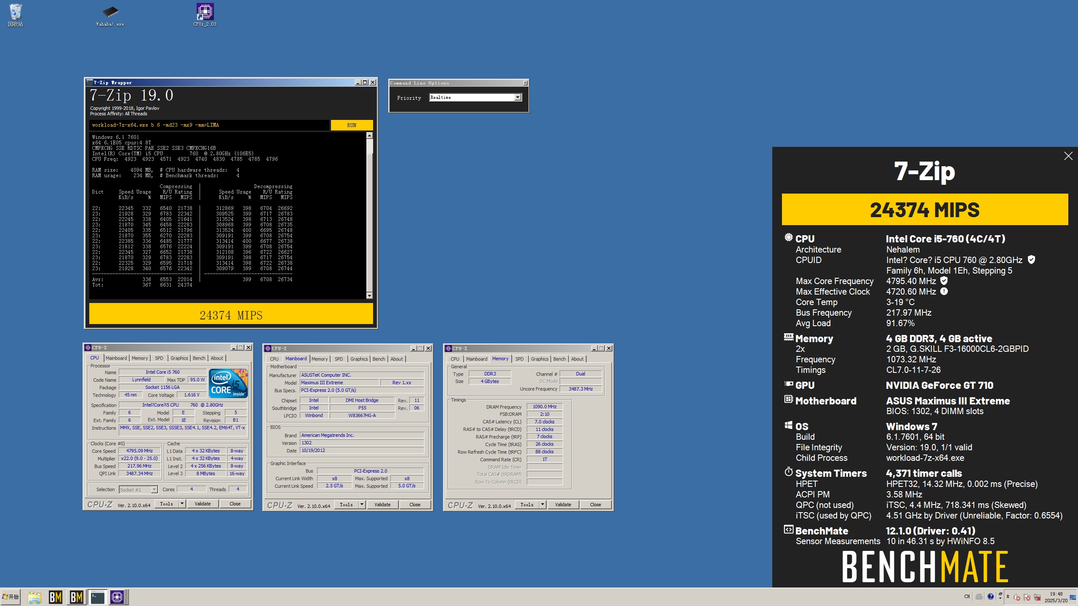This screenshot has width=1078, height=606.
Task: Expand Tools dropdown arrow in CPU-Z Memory window
Action: pyautogui.click(x=542, y=504)
